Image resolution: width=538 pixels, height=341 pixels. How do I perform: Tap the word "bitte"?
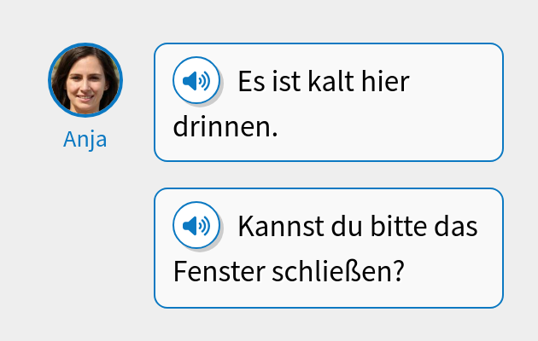pyautogui.click(x=399, y=227)
